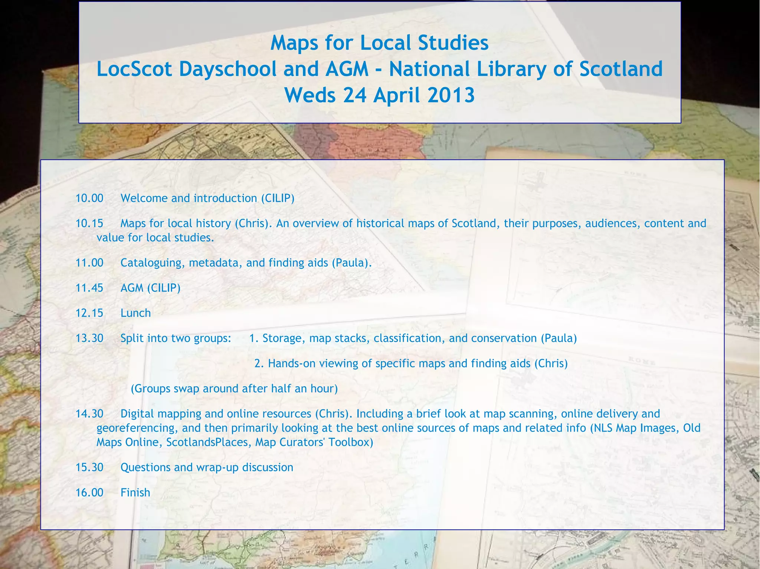Click the 13.30 Split into two groups text
The height and width of the screenshot is (569, 760).
click(x=153, y=338)
